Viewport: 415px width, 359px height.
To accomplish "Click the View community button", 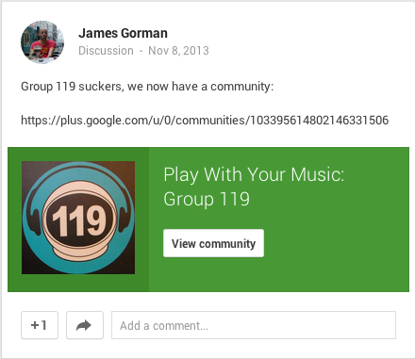I will pos(213,243).
